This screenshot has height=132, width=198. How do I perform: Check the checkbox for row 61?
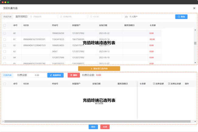click(x=5, y=39)
